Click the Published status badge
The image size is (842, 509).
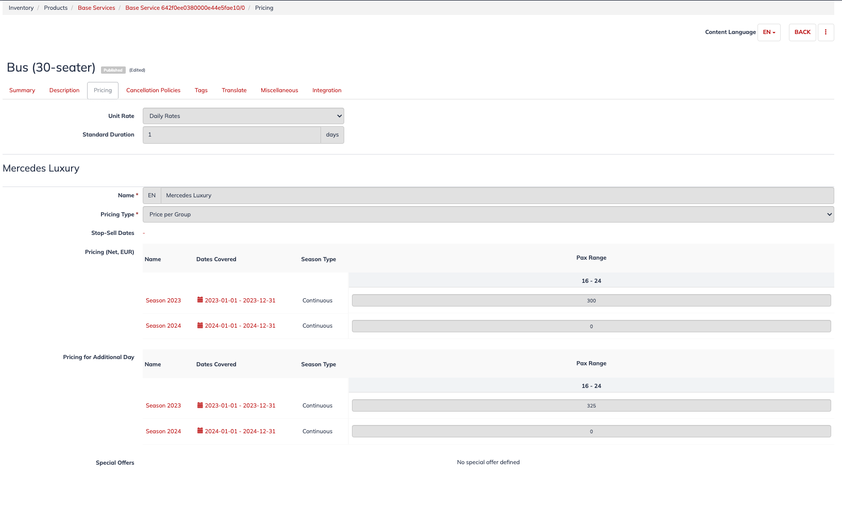tap(113, 70)
